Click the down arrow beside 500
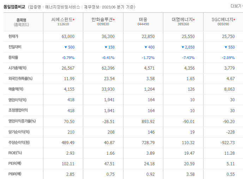This screenshot has width=243, height=179. click(x=66, y=47)
